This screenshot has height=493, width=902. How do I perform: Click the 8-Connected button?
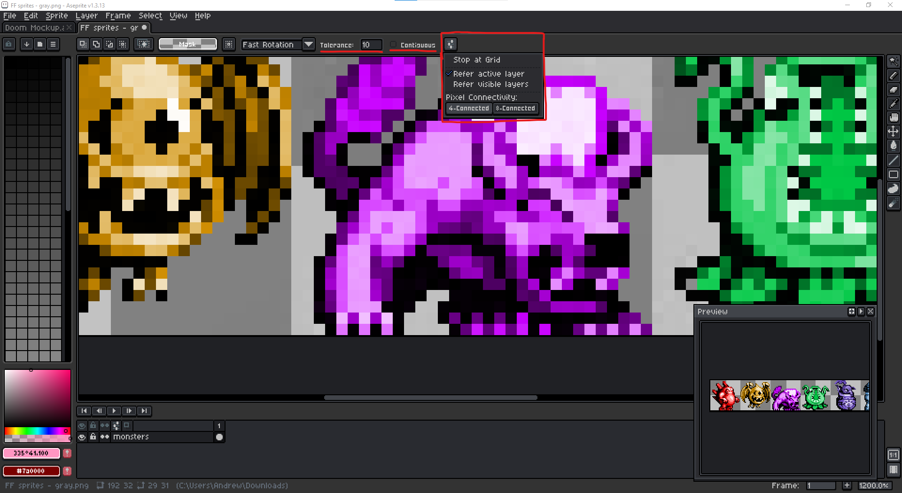point(515,109)
